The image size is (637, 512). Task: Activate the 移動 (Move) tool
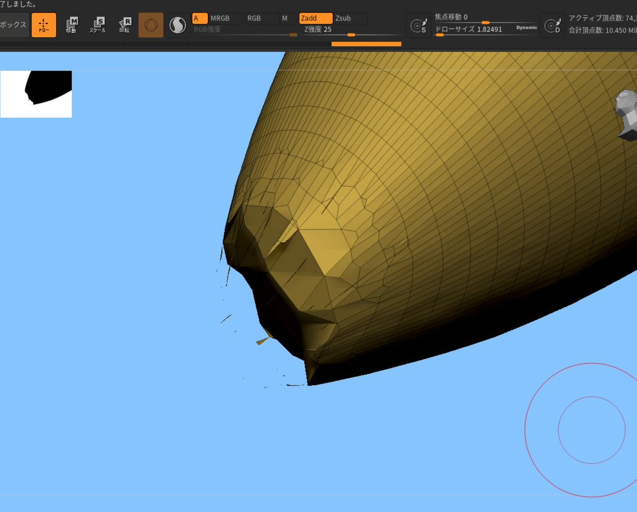pyautogui.click(x=71, y=25)
